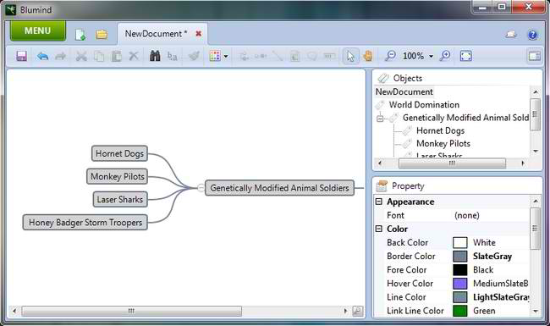Click the canvas scroll right arrow
This screenshot has width=550, height=326.
(x=345, y=311)
